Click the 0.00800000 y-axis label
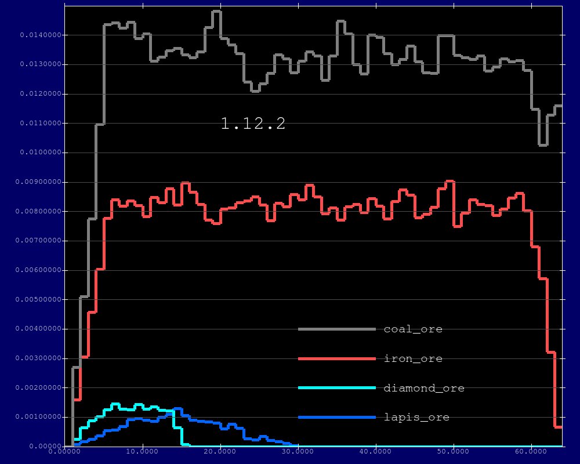Viewport: 580px width, 464px height. pyautogui.click(x=38, y=211)
